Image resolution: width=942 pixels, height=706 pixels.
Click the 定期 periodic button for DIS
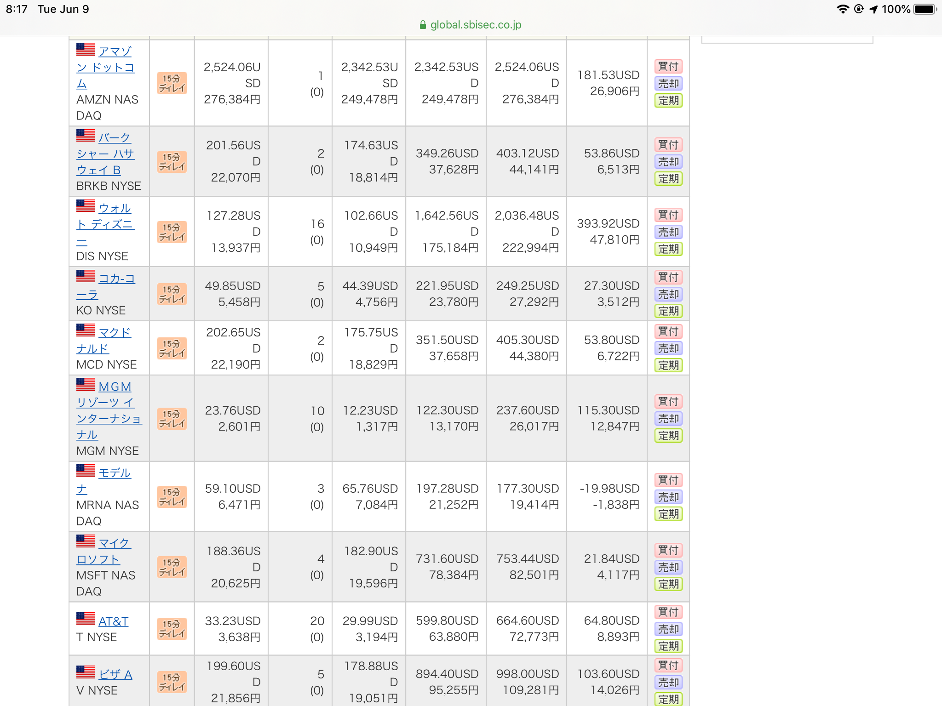[x=668, y=249]
